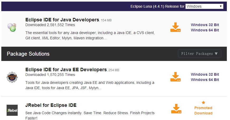Download Windows 64 Bit for Java Developers
This screenshot has height=120, width=230.
pos(205,30)
